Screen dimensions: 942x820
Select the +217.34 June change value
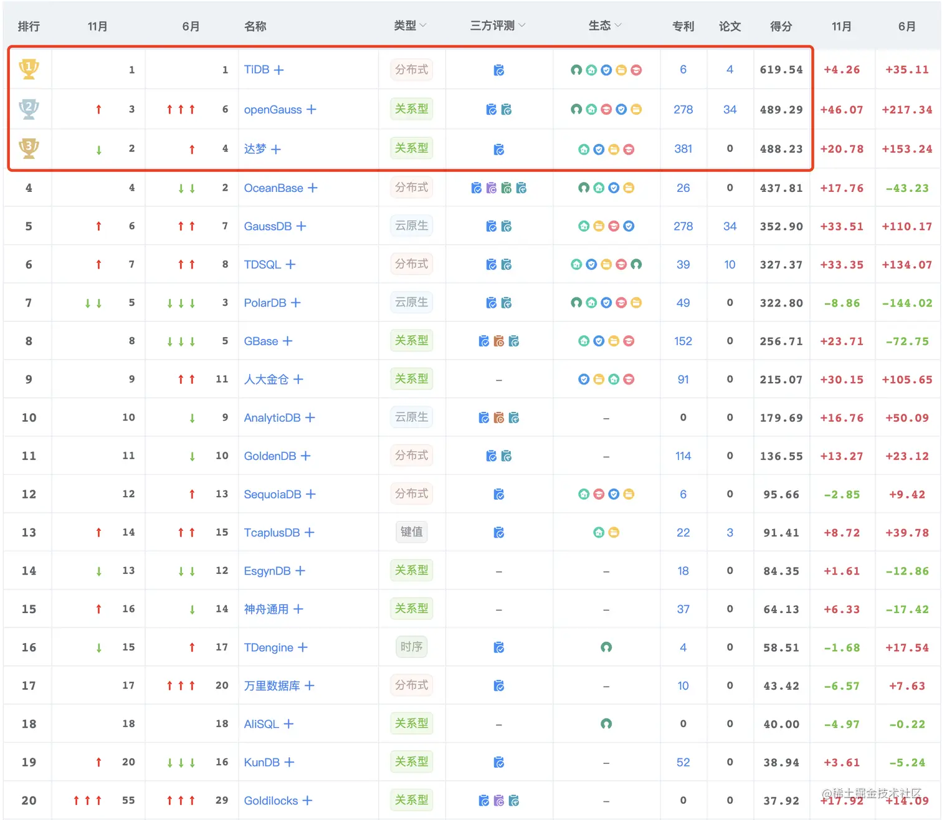[x=907, y=110]
